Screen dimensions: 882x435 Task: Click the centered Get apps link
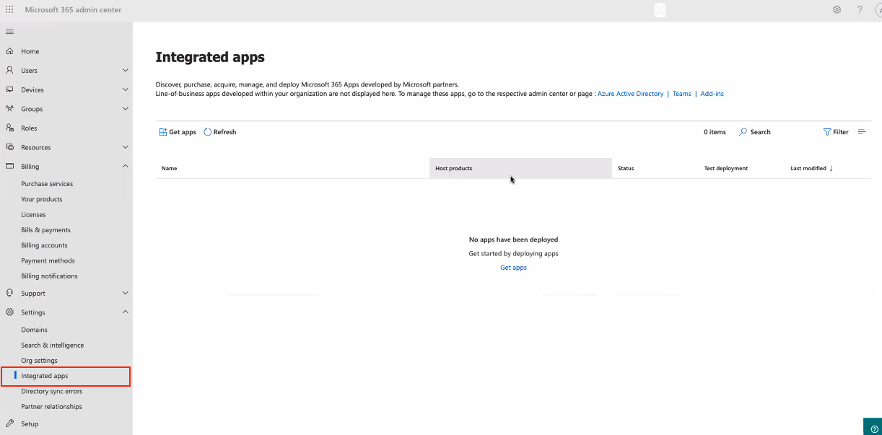coord(514,268)
